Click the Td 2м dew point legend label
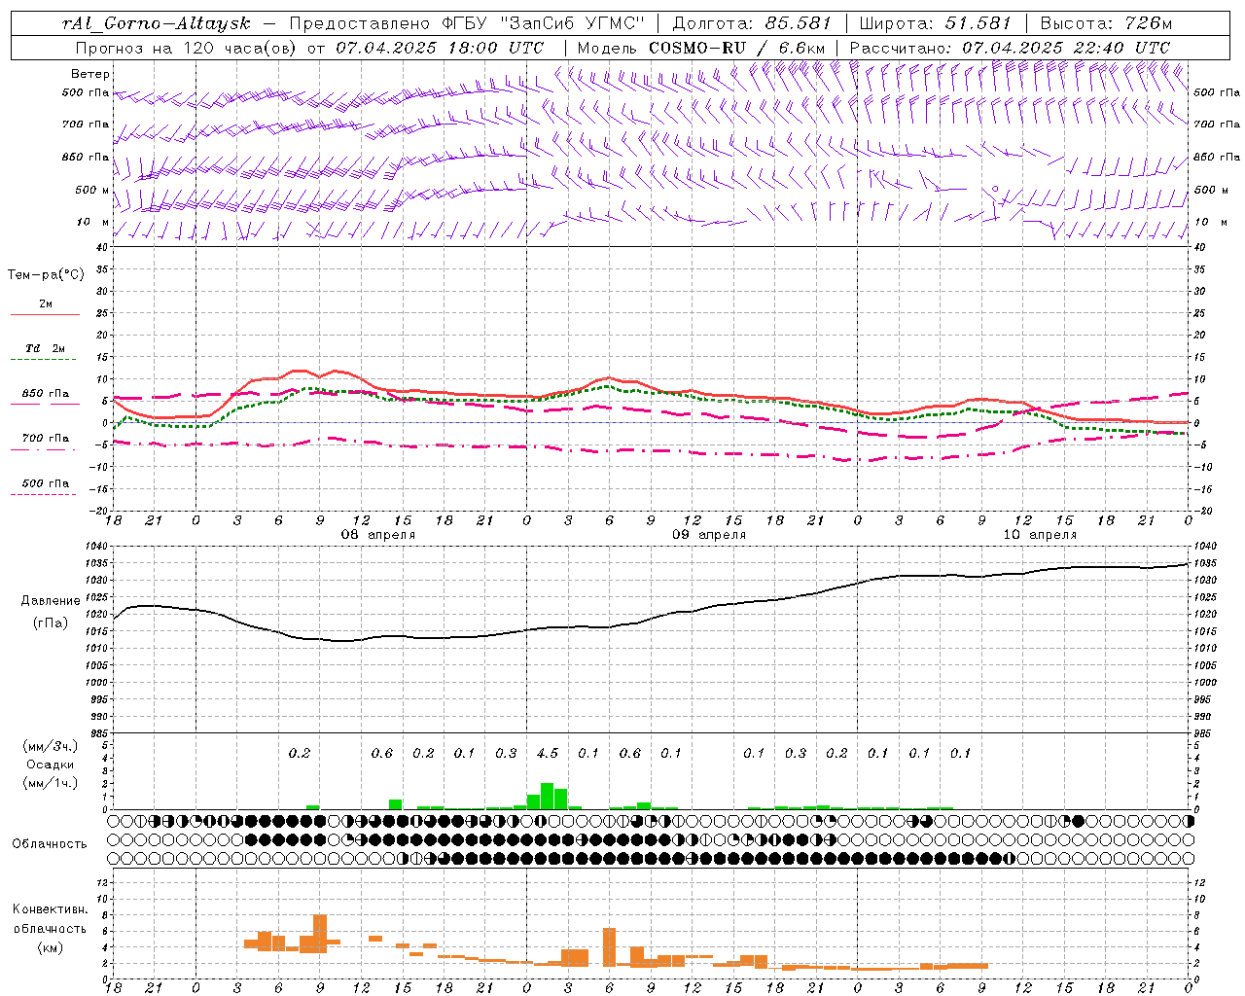 46,348
